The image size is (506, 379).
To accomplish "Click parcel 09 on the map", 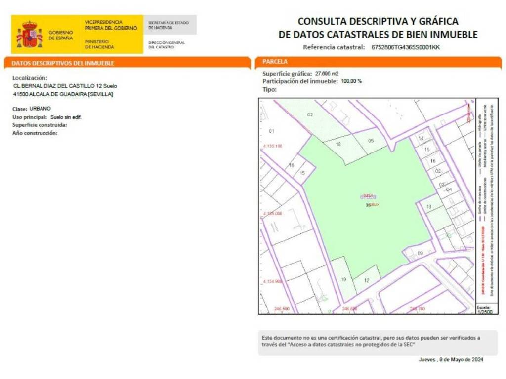I will click(420, 253).
